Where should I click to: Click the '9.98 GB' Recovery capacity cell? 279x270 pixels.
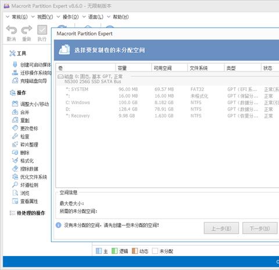coord(127,116)
